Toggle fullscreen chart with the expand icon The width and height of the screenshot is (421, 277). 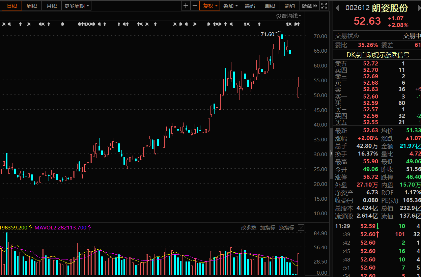click(324, 6)
